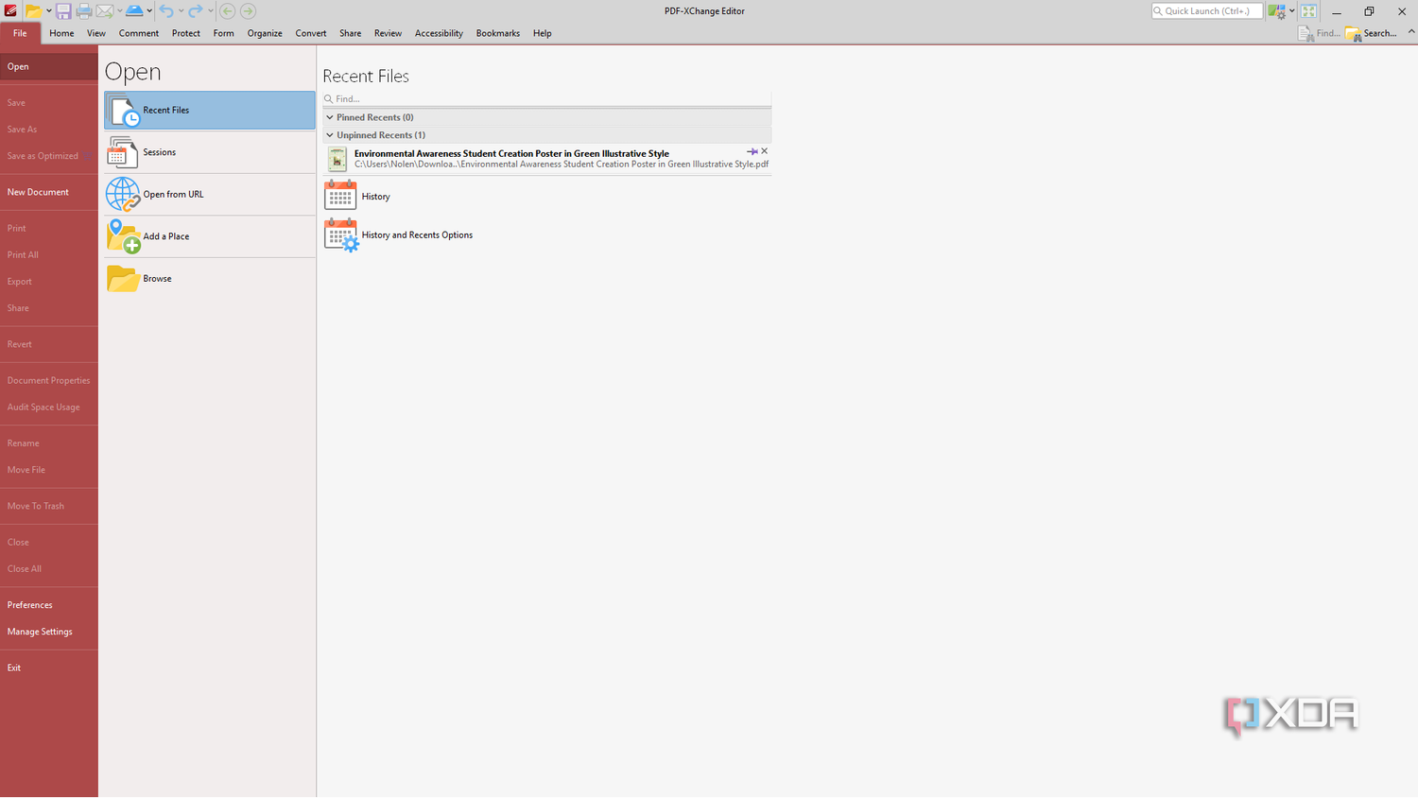Undo the last action with the undo arrow
The width and height of the screenshot is (1418, 798).
click(166, 10)
